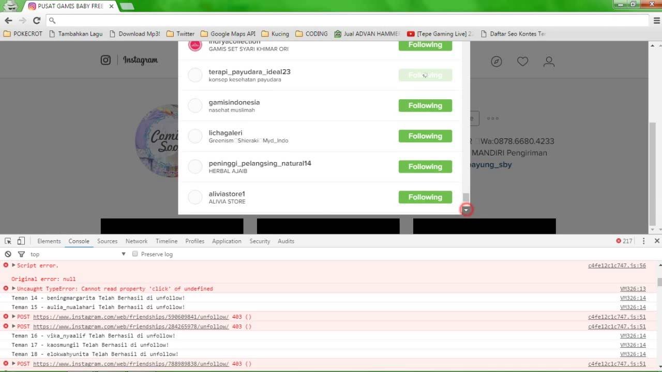Screen dimensions: 662x372
Task: Click Following button for peninggi_pelangsing_natural14
Action: point(425,166)
